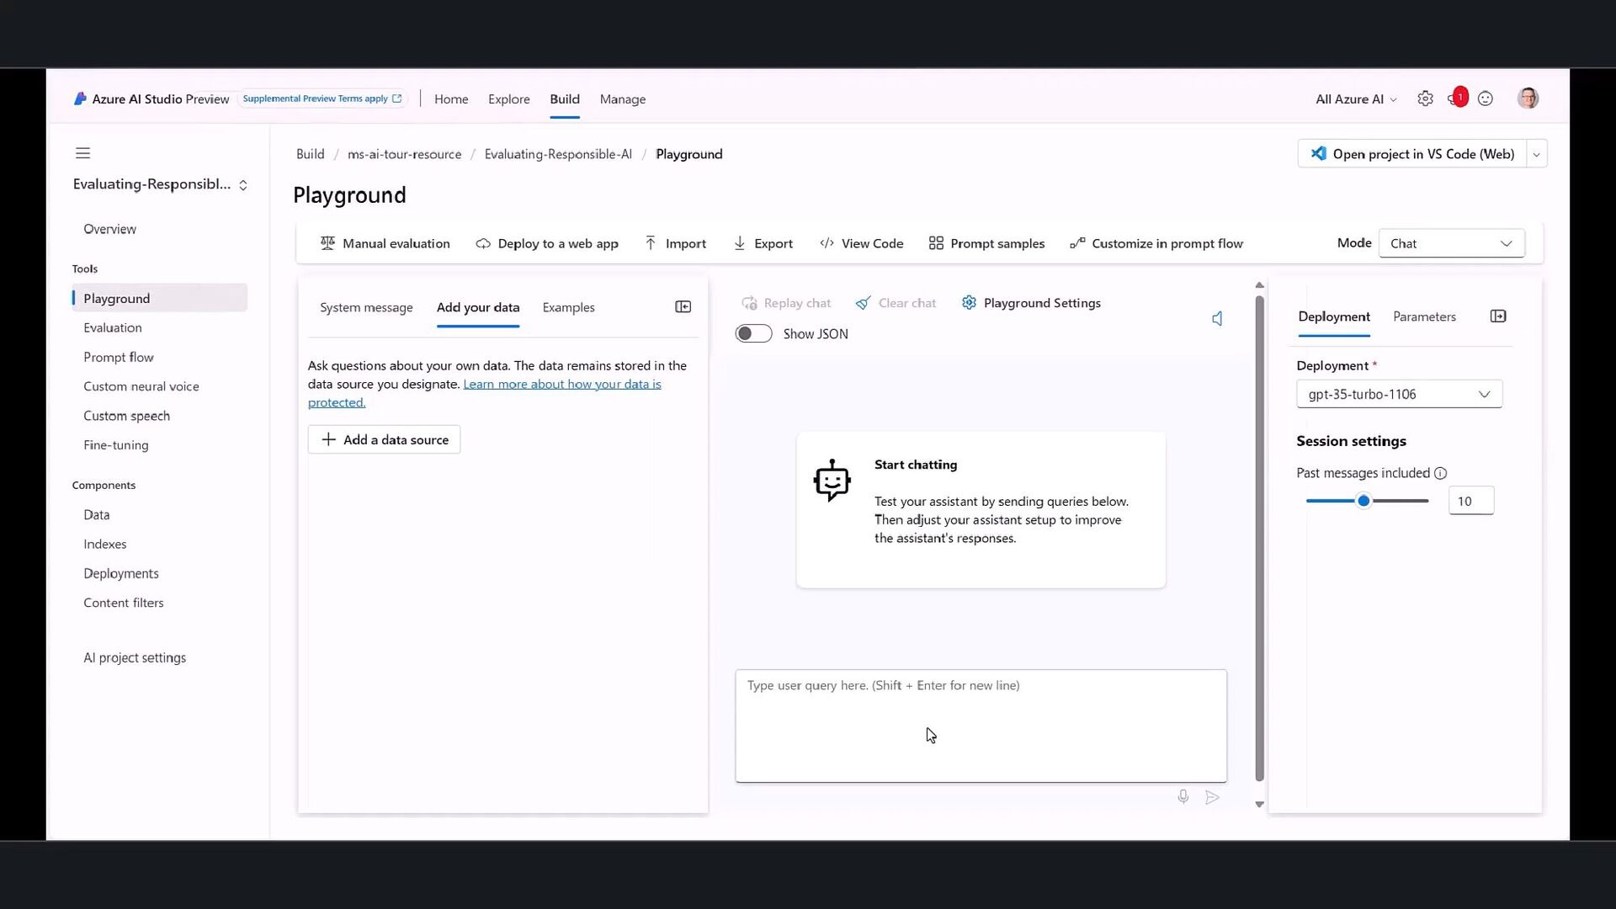The height and width of the screenshot is (909, 1616).
Task: Open Content filters in the sidebar
Action: point(124,603)
